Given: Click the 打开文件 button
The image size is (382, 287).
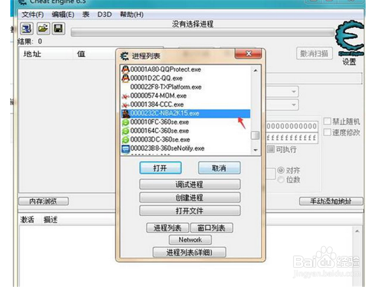Looking at the screenshot, I should 190,210.
